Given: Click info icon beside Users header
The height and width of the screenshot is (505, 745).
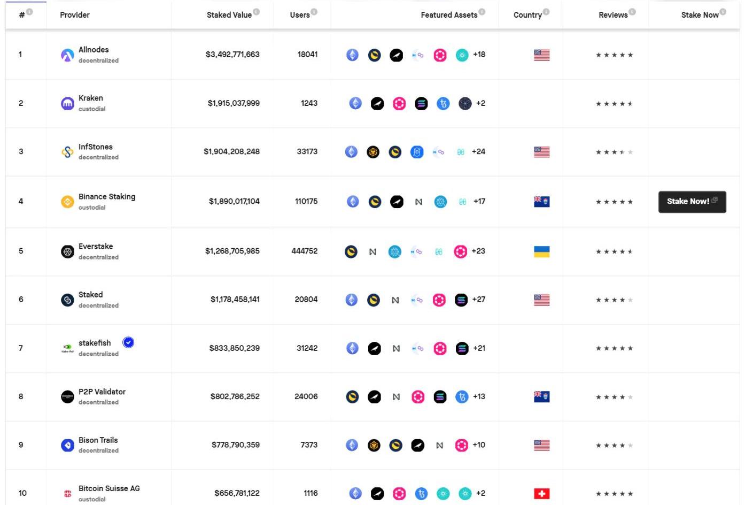Looking at the screenshot, I should (314, 12).
